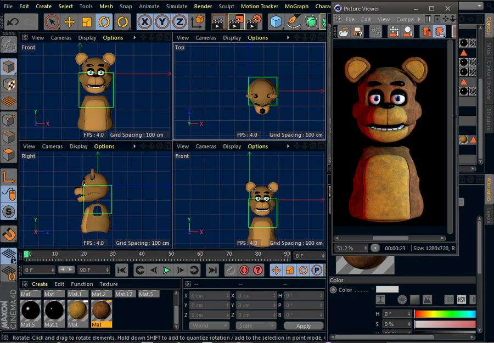The image size is (494, 343).
Task: Switch to Texture mode checker cube
Action: coord(8,84)
